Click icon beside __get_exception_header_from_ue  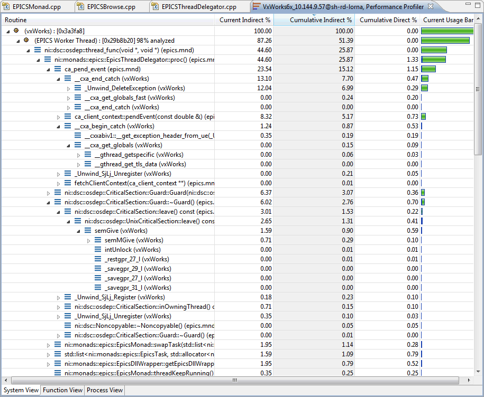coord(78,136)
